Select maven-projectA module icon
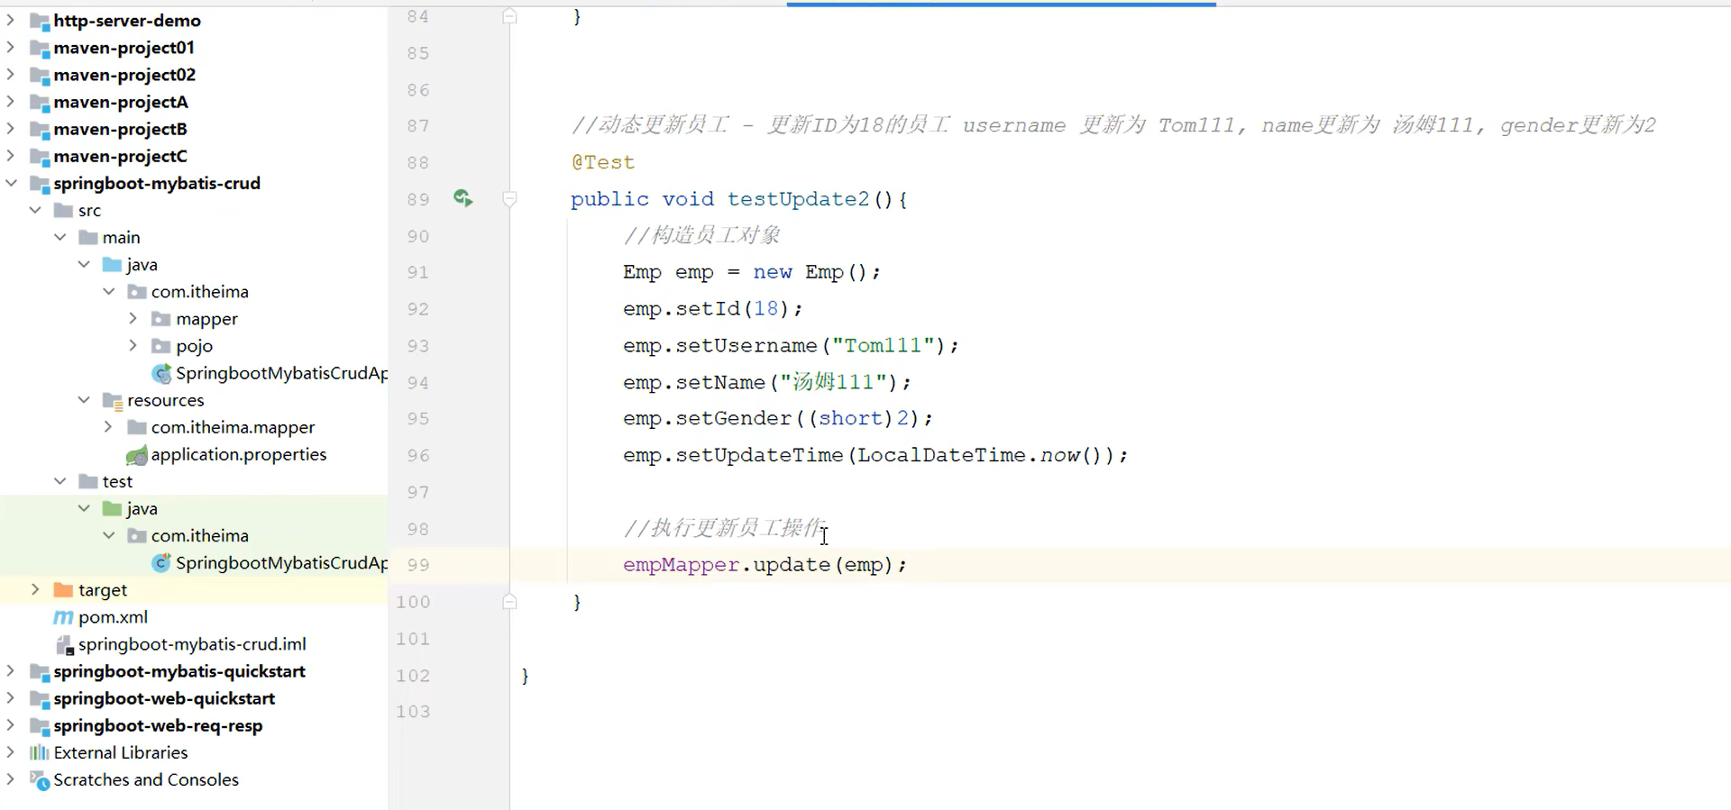This screenshot has width=1731, height=810. [x=39, y=102]
